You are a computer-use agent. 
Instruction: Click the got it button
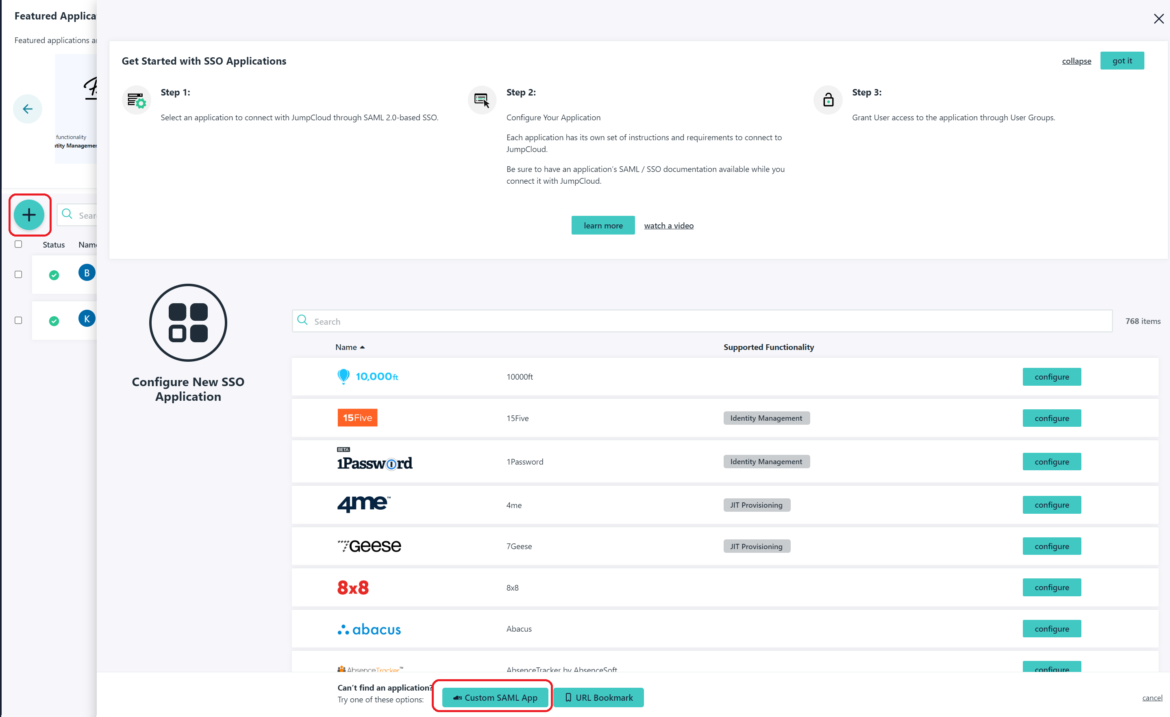pyautogui.click(x=1122, y=61)
